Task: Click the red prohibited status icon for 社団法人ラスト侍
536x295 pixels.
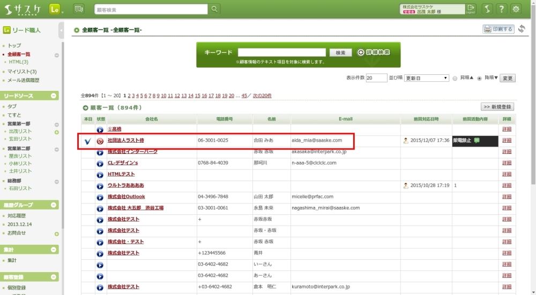Action: click(100, 141)
